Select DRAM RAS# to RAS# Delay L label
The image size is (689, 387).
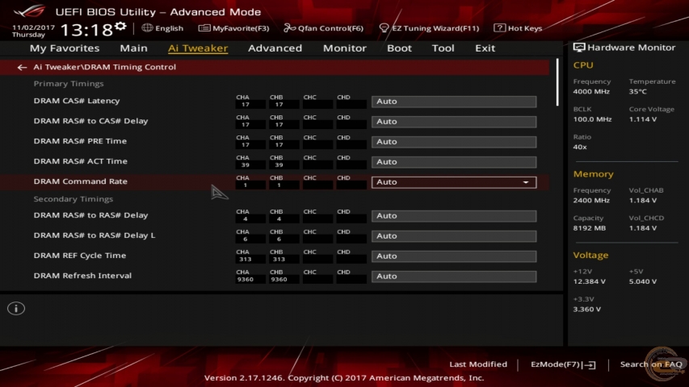coord(95,235)
